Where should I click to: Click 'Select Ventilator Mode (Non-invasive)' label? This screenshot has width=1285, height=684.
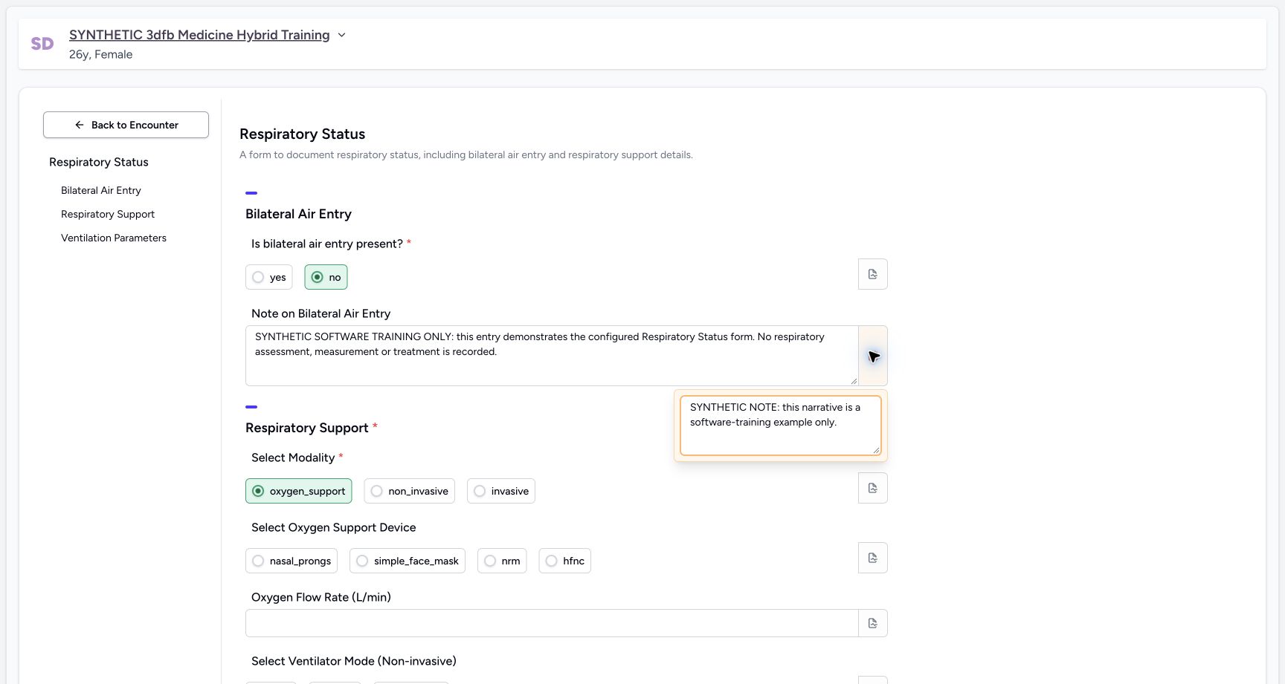(354, 661)
